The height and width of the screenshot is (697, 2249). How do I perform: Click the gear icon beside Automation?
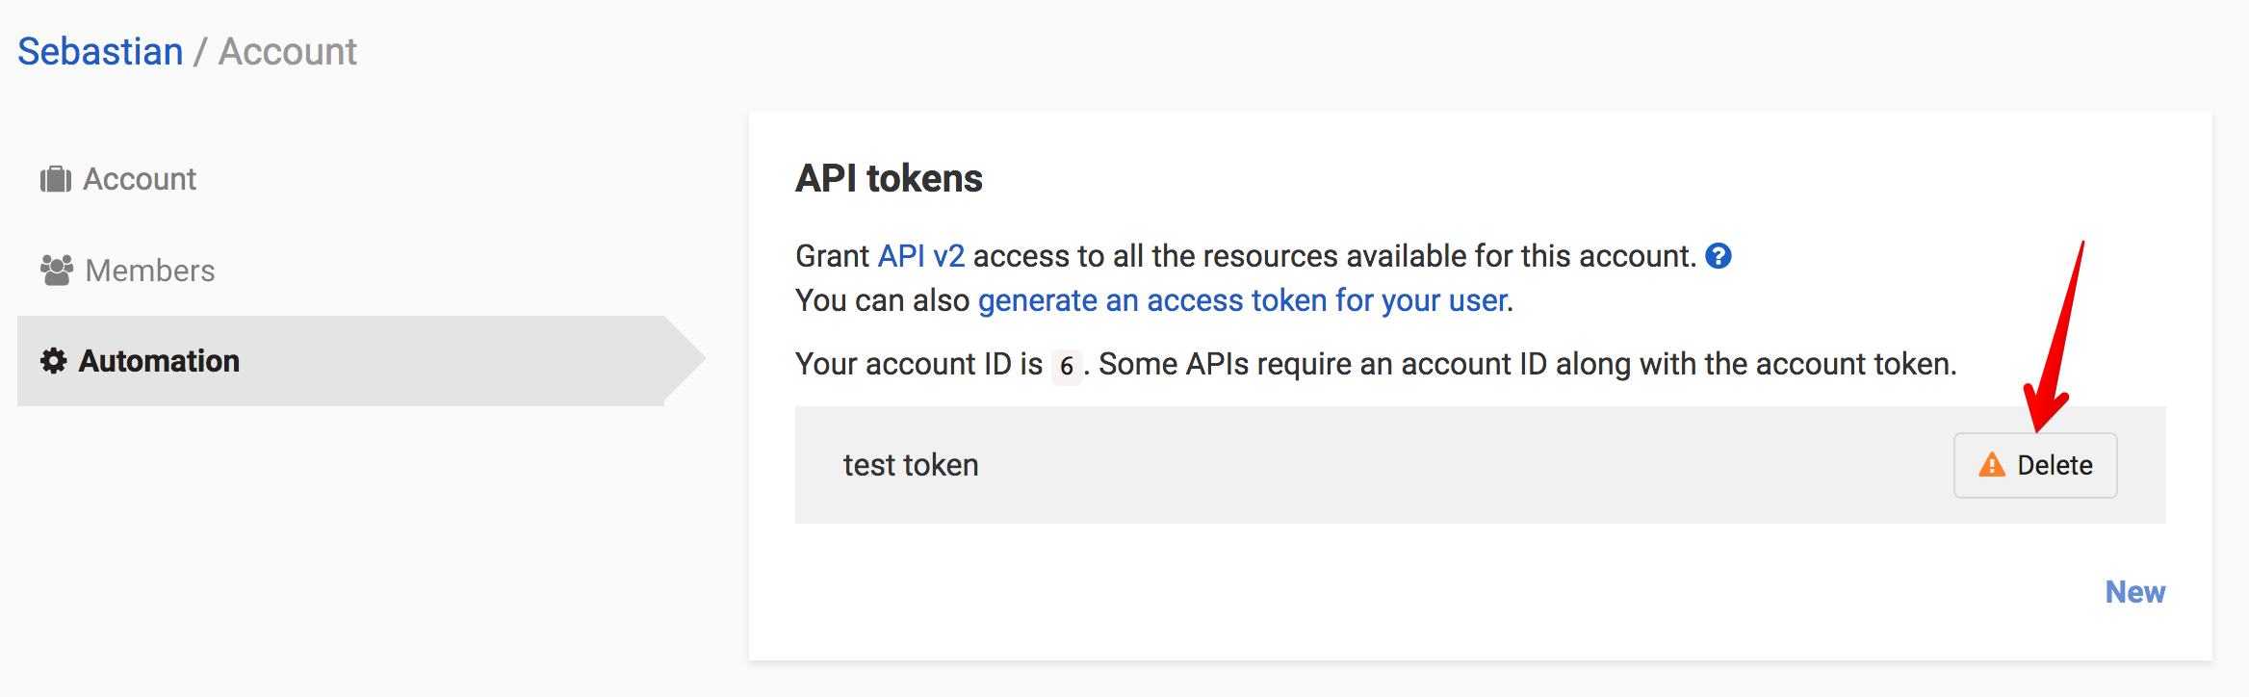coord(54,361)
